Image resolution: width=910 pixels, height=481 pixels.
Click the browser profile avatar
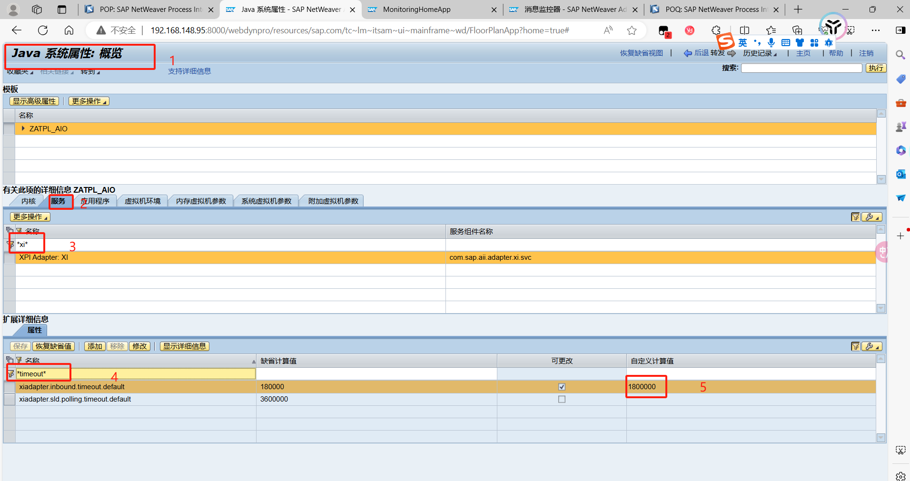pos(13,10)
